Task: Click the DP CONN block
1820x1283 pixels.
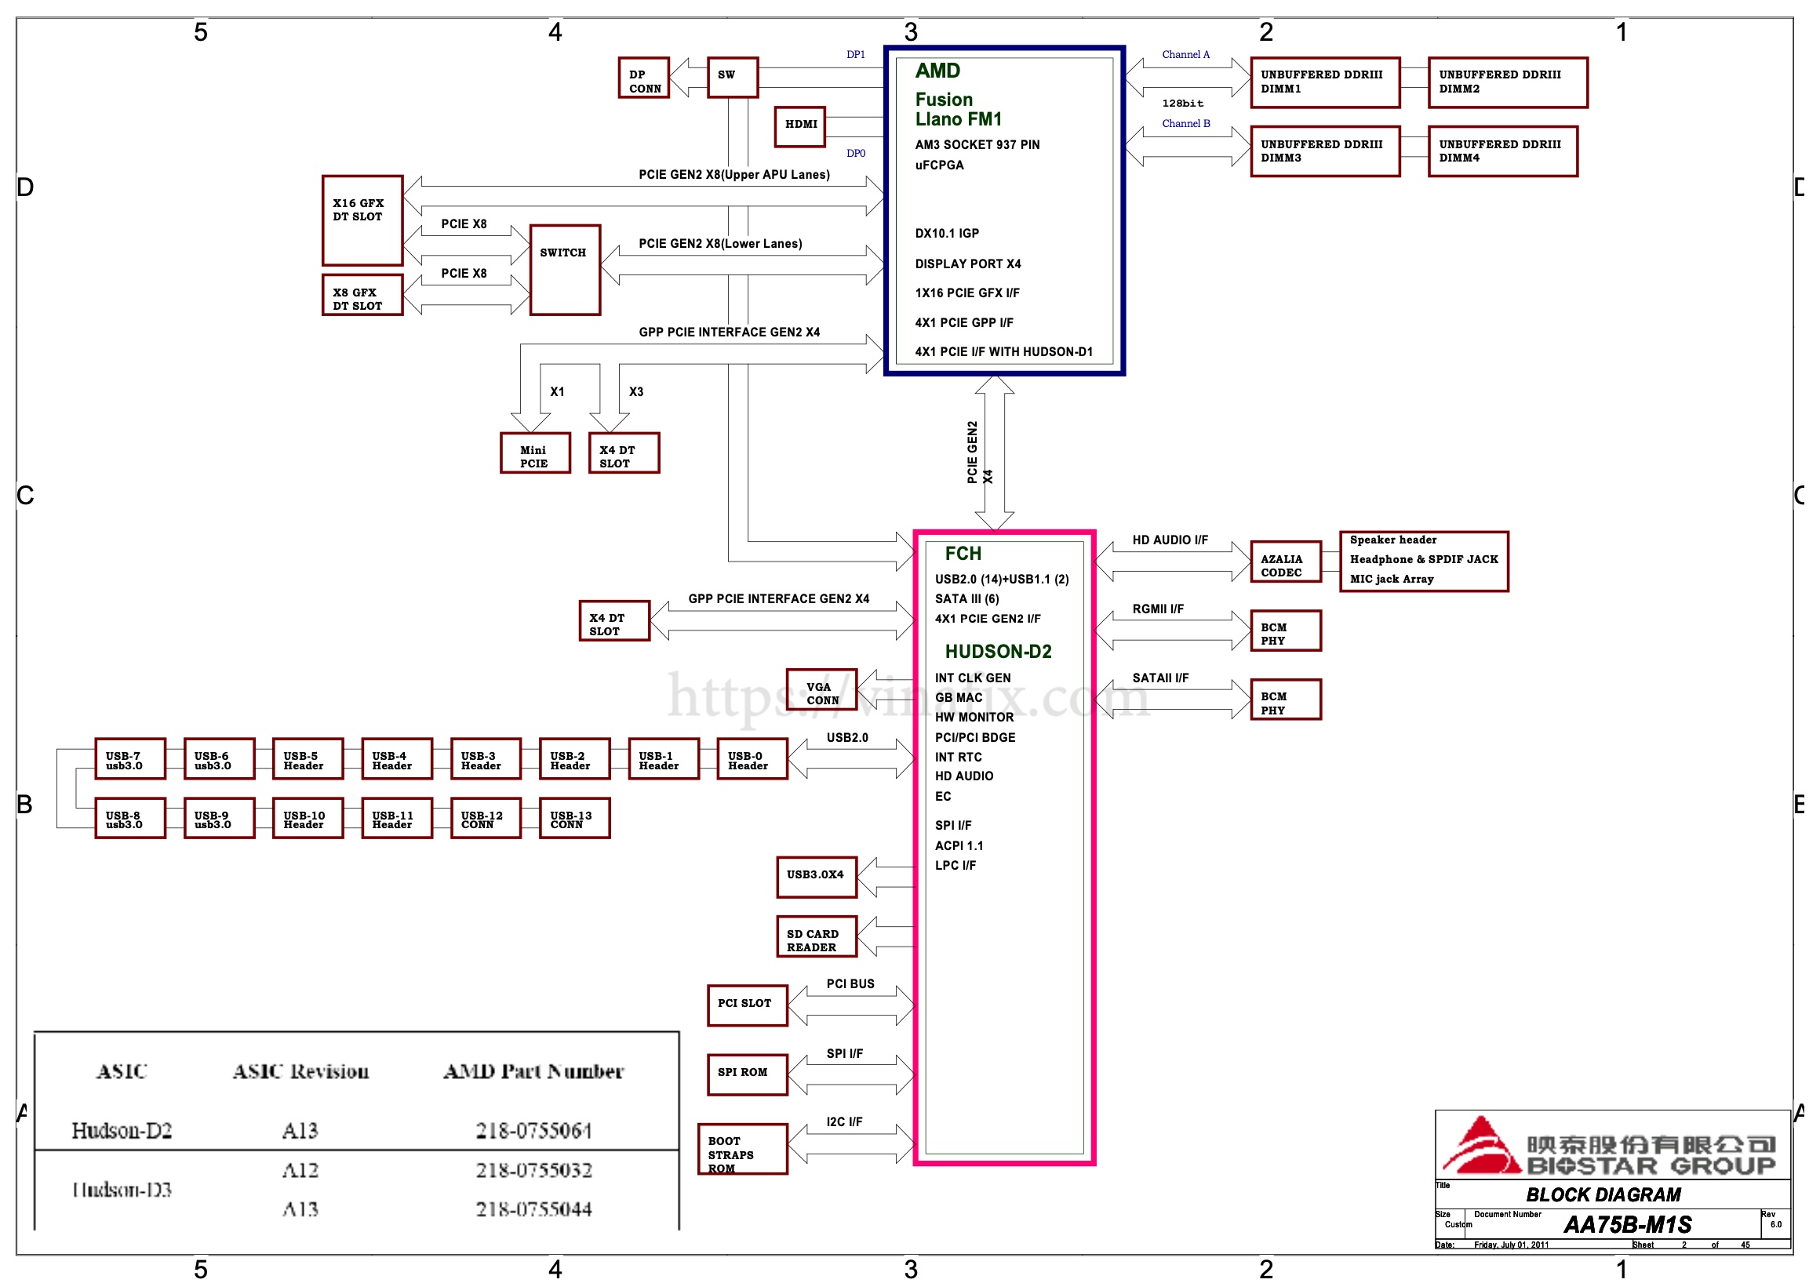Action: coord(643,78)
